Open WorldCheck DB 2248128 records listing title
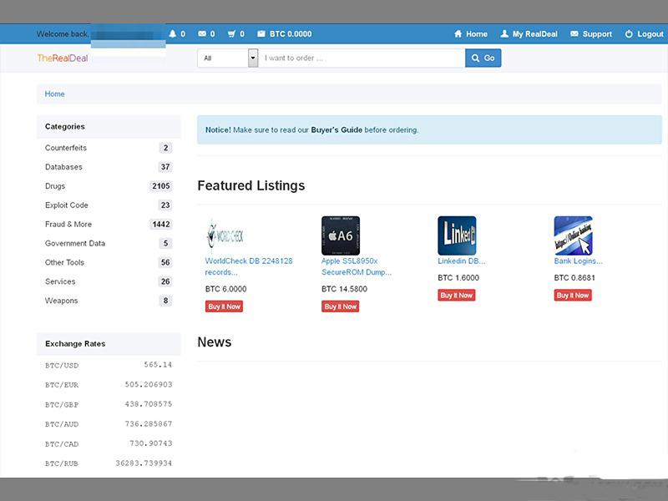668x501 pixels. (249, 266)
